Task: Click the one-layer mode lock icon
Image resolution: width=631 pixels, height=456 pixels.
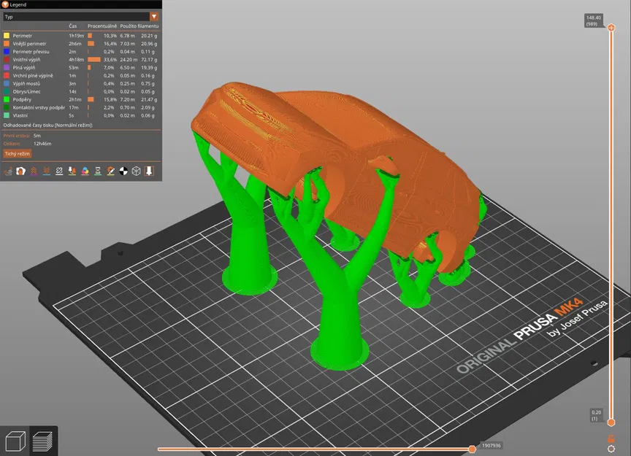Action: [x=611, y=438]
